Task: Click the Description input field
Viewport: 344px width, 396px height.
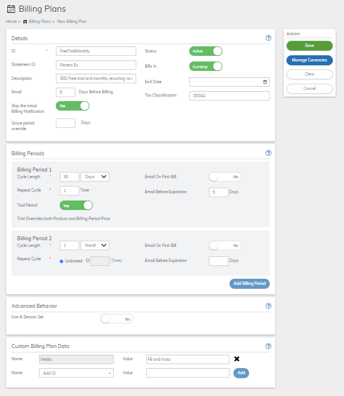Action: [x=96, y=79]
